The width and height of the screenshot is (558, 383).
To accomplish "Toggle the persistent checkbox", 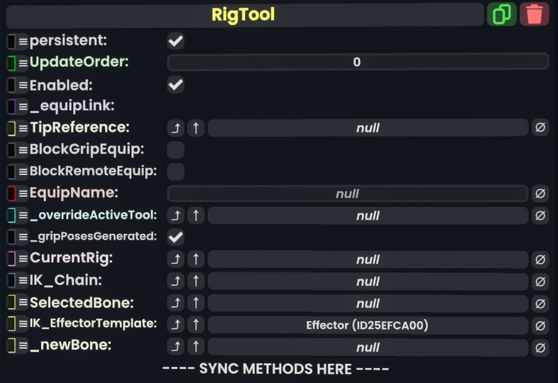I will tap(176, 41).
